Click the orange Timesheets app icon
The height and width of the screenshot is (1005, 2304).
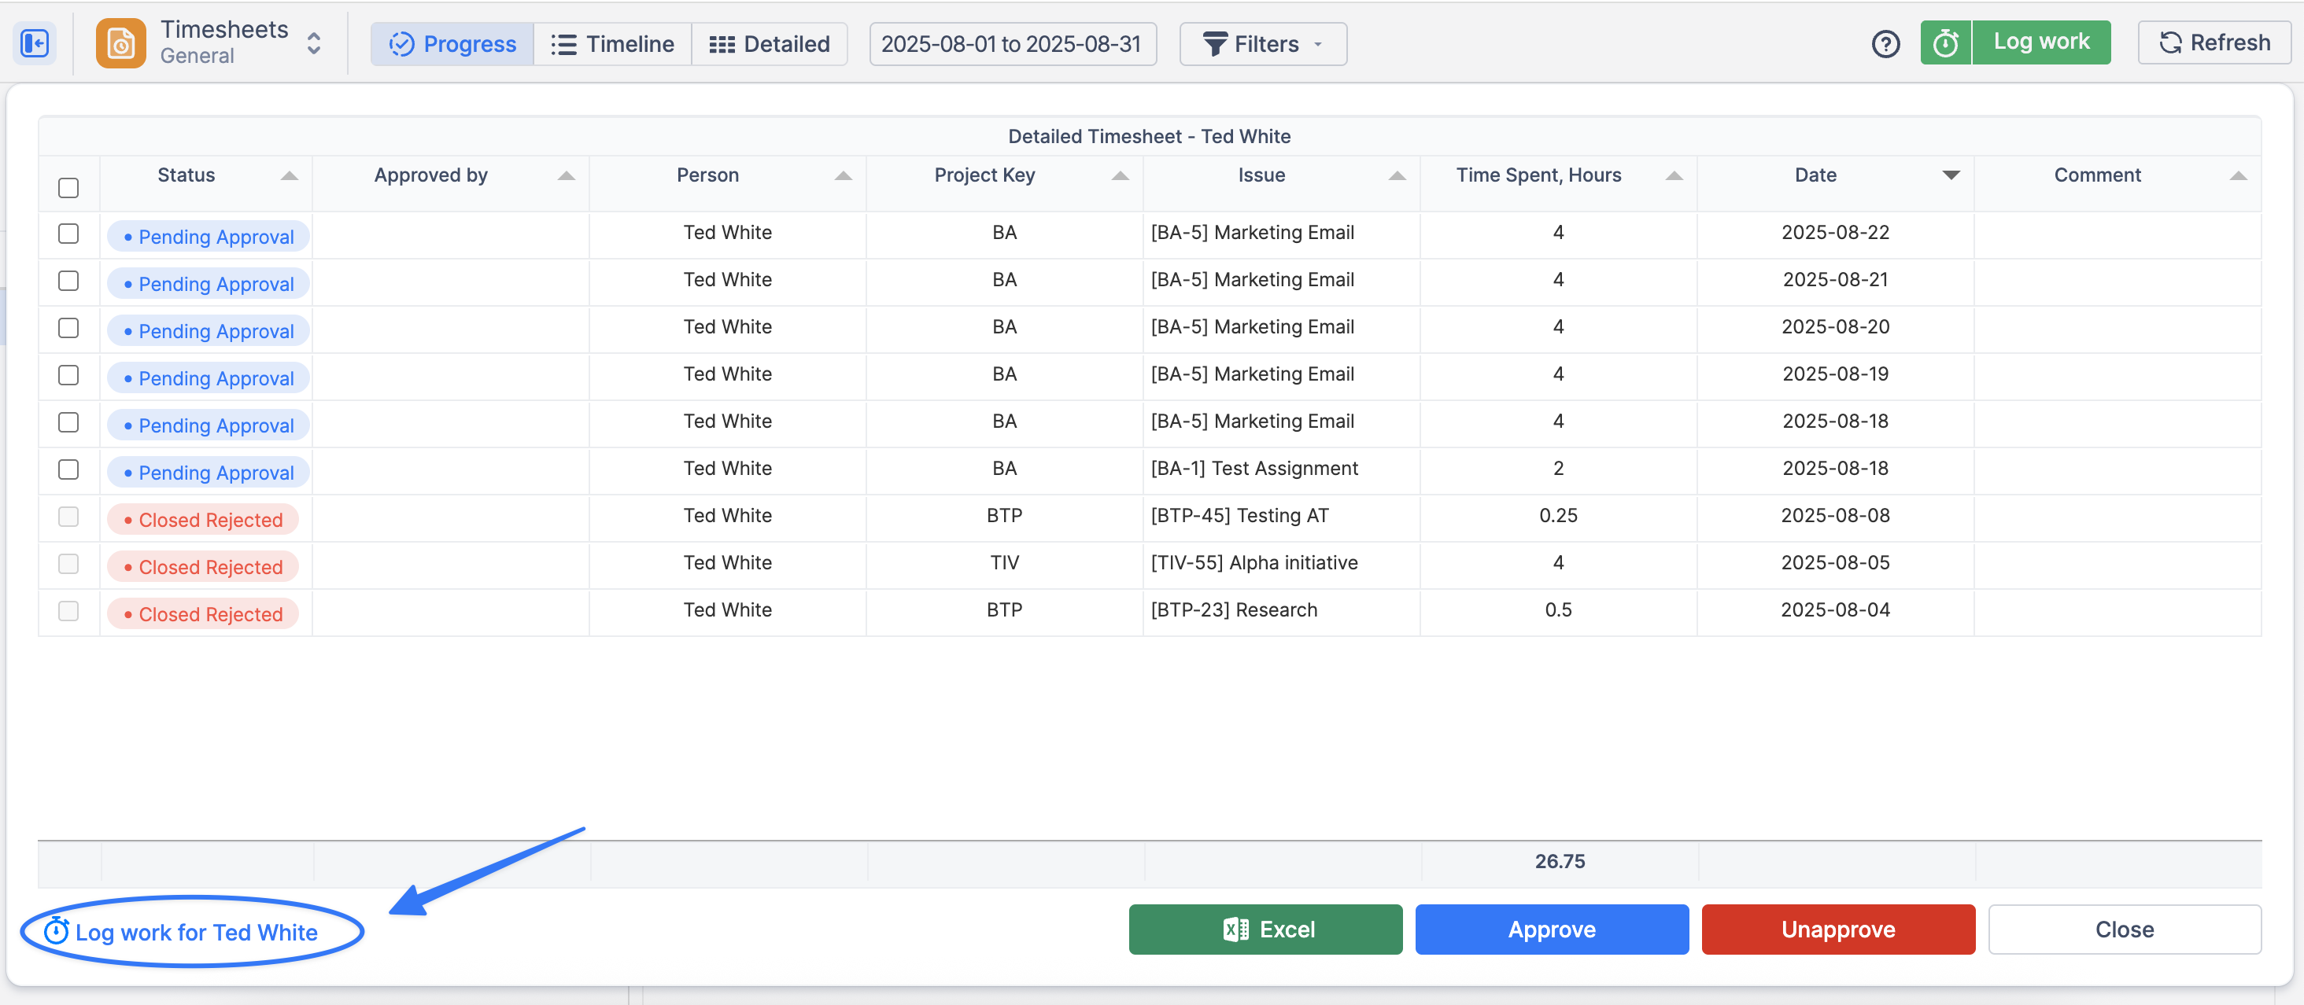point(120,43)
